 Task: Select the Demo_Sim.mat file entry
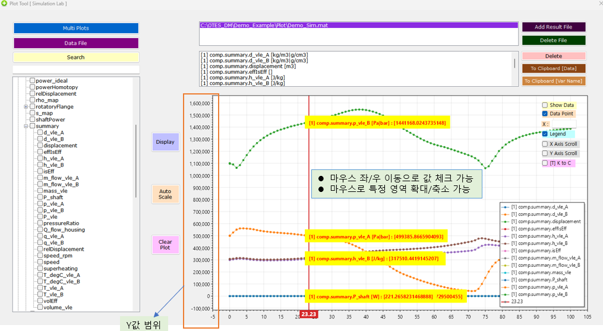358,26
